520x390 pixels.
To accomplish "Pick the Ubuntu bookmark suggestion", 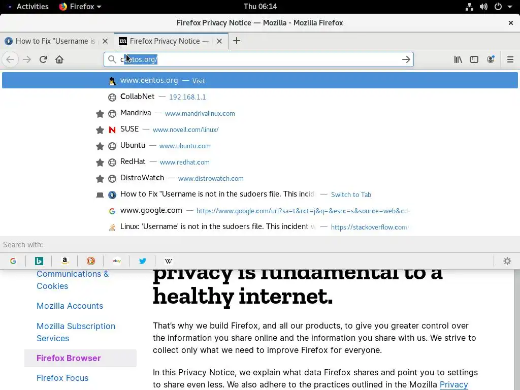I will [x=259, y=146].
